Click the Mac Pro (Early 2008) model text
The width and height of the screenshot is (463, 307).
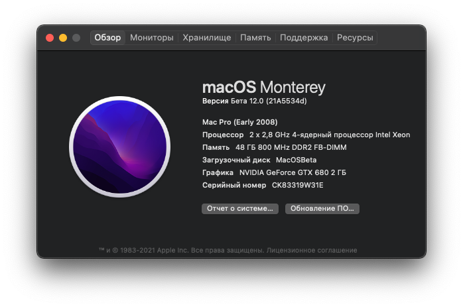[x=239, y=122]
